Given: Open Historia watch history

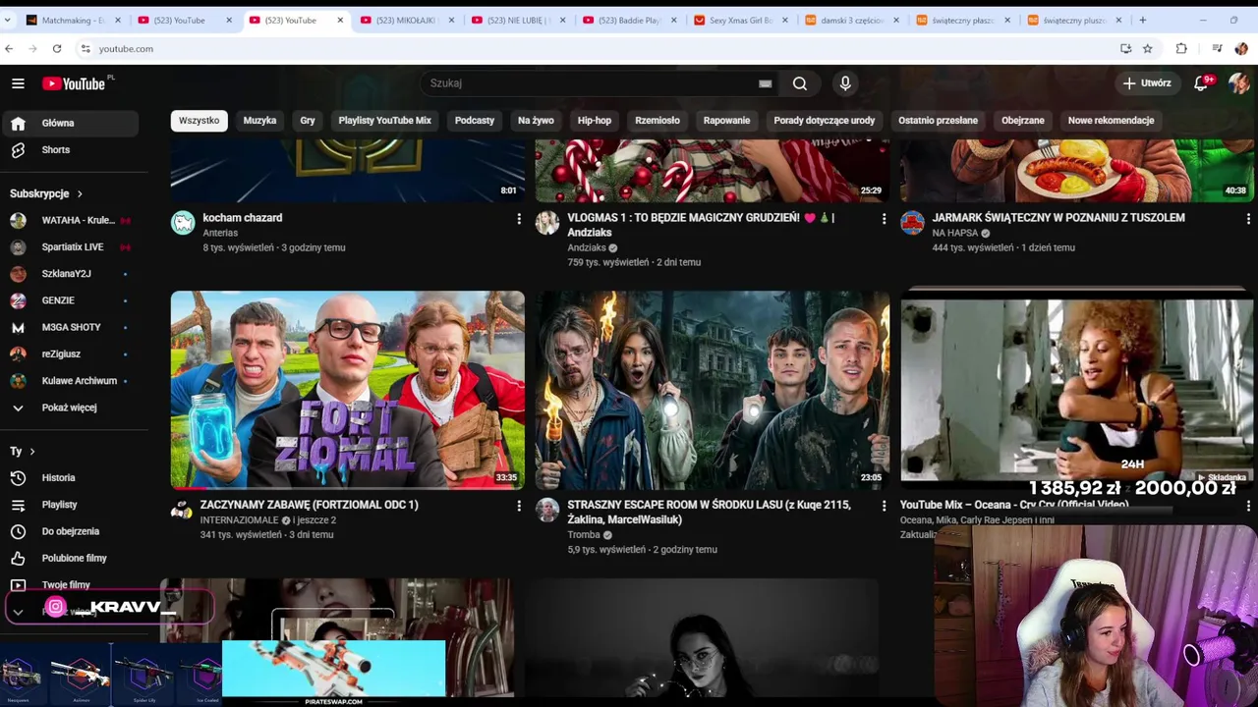Looking at the screenshot, I should point(69,477).
